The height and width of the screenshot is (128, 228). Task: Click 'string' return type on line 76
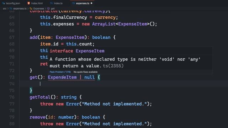pos(69,97)
